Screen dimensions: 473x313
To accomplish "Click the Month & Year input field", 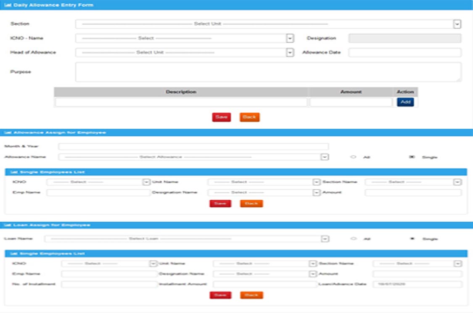I will pos(193,146).
